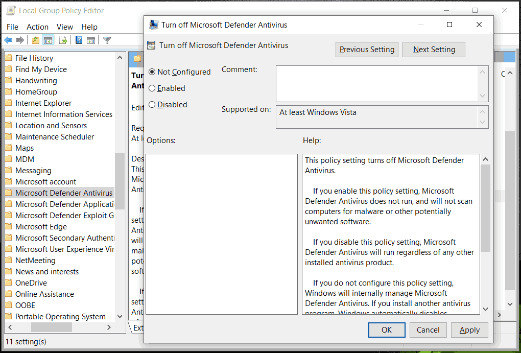The height and width of the screenshot is (353, 521).
Task: Select the Not Configured radio button
Action: click(152, 72)
